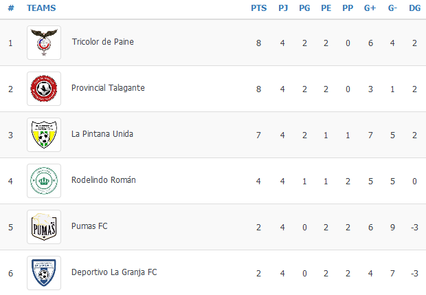Click the Provincial Talagante red round logo
Screen dimensions: 426x295
44,89
